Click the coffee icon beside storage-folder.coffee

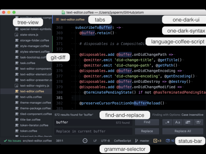point(17,40)
